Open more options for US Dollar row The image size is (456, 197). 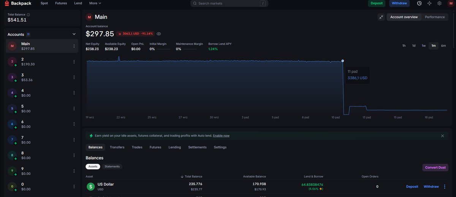coord(445,186)
